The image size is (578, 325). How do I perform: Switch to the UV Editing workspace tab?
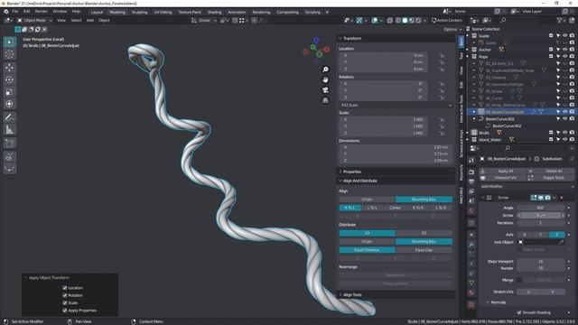pyautogui.click(x=163, y=12)
